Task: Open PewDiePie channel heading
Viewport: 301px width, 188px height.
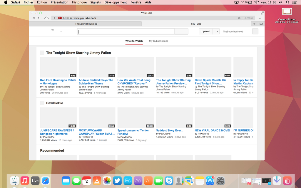Action: (x=54, y=103)
